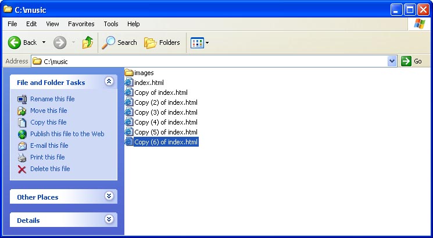Screen dimensions: 433x238
Task: Select Copy (5) of index.html icon
Action: tap(129, 132)
